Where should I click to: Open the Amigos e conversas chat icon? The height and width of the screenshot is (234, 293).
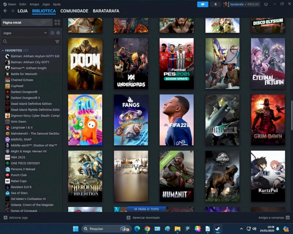tap(288, 218)
